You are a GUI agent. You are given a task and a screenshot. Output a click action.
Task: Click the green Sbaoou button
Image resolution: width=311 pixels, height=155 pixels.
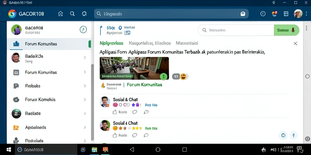(x=286, y=30)
